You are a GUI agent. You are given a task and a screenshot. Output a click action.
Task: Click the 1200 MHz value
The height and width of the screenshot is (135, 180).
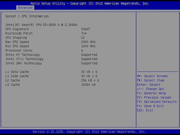coord(88,46)
